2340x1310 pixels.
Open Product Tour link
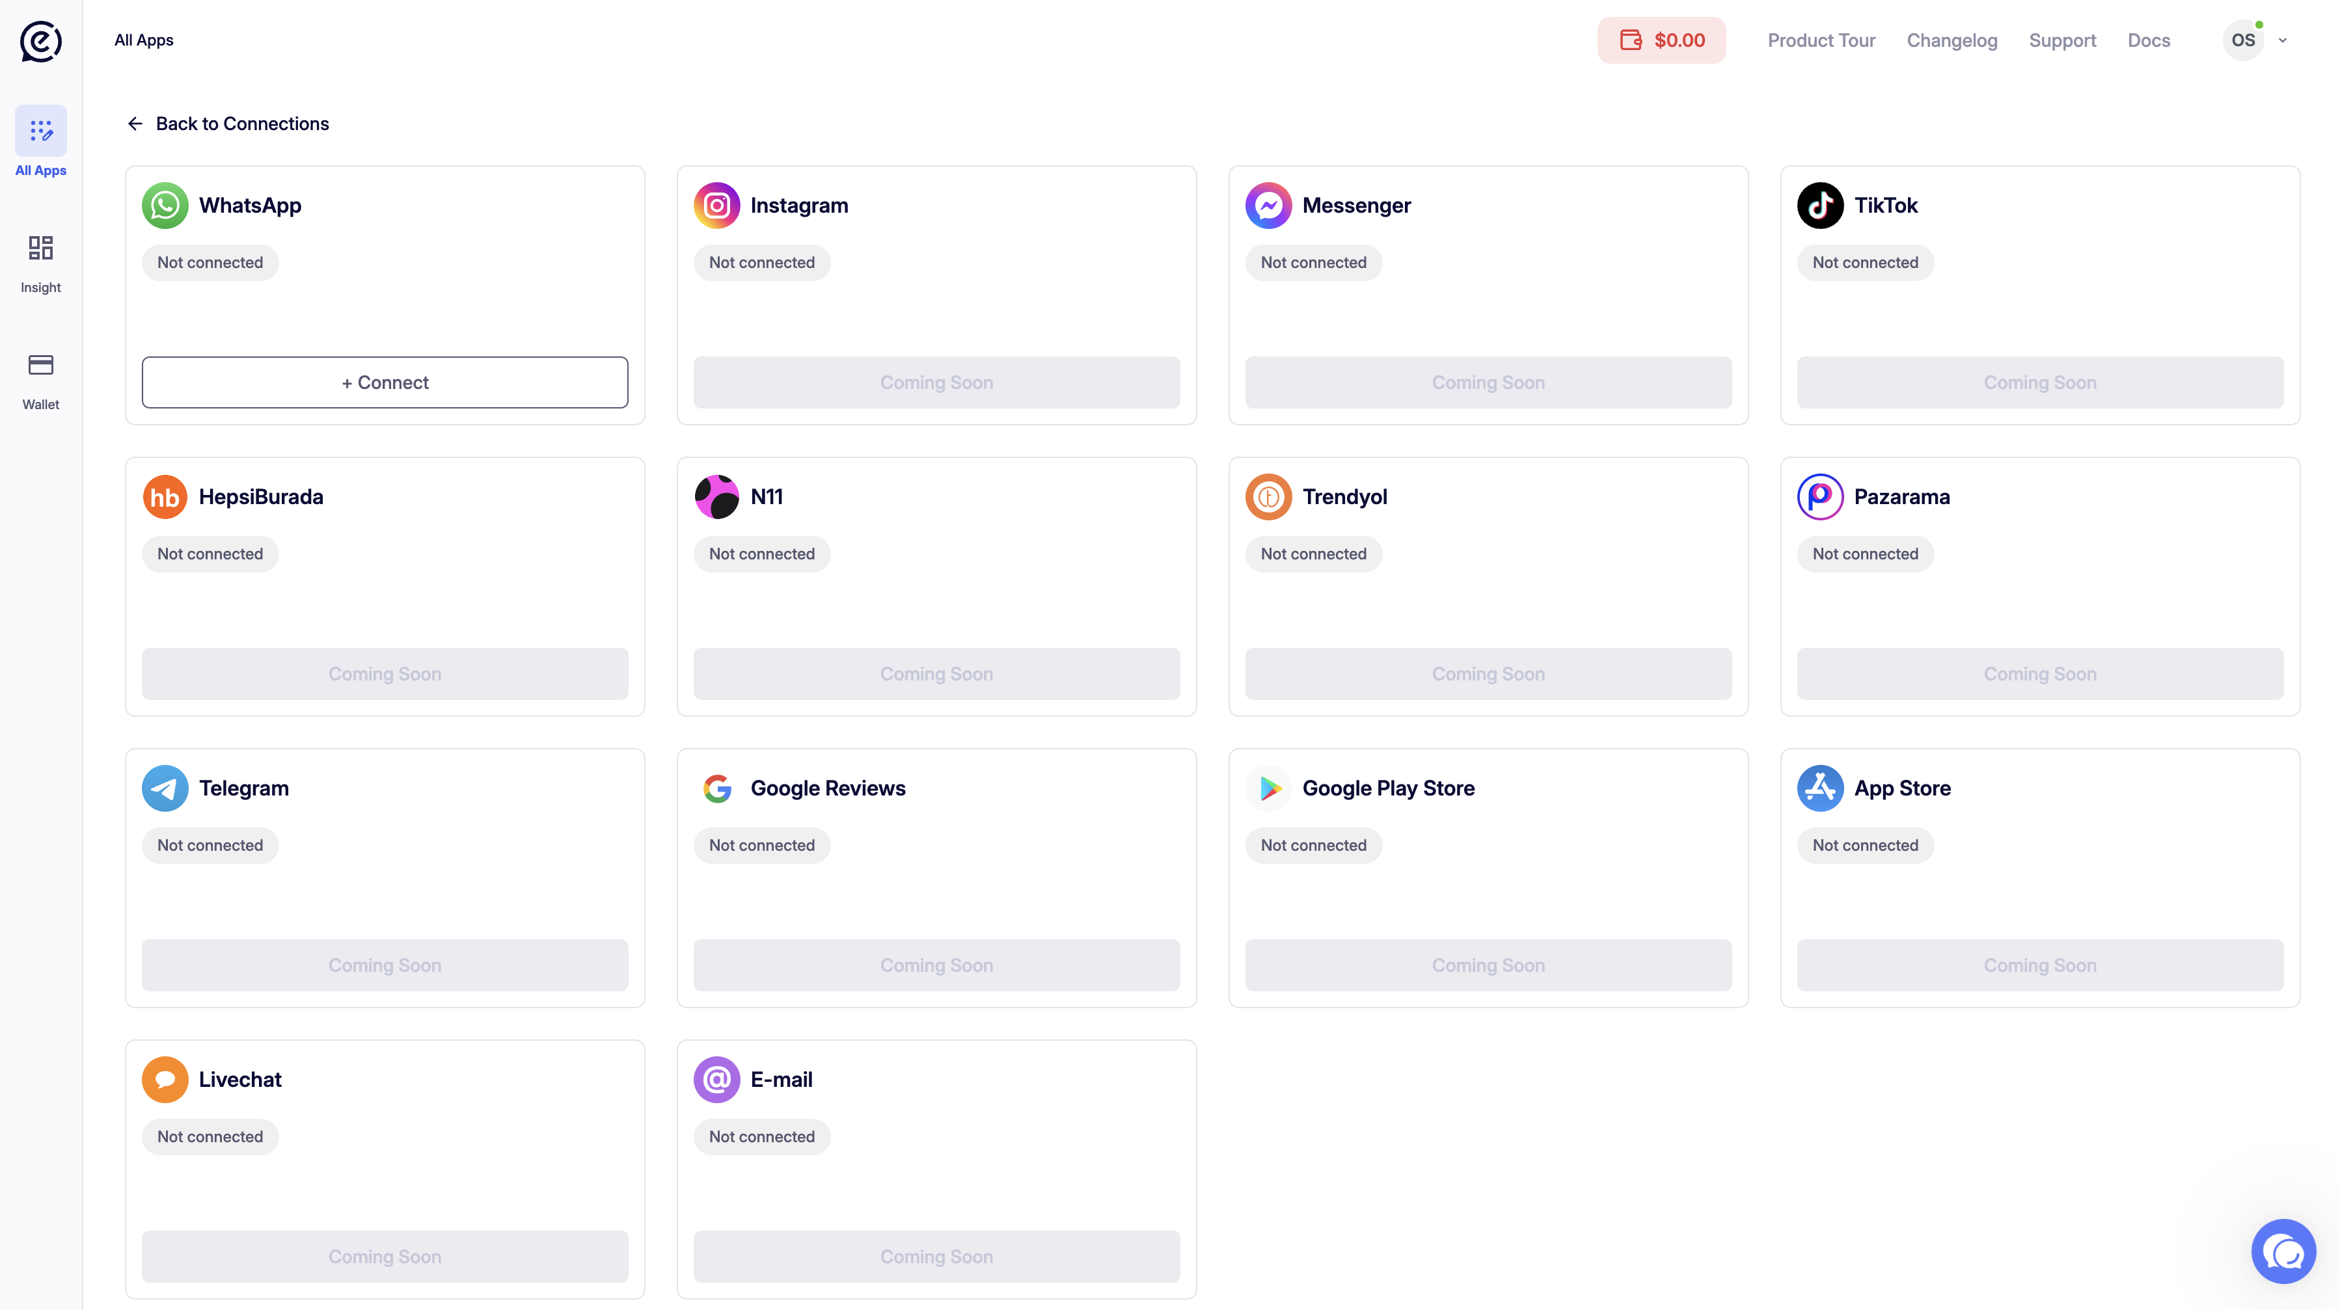point(1821,40)
